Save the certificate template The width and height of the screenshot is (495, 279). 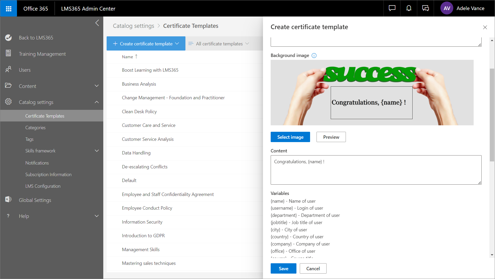283,269
